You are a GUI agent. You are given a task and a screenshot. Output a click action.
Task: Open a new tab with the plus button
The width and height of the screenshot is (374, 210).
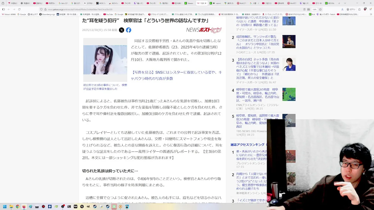pyautogui.click(x=339, y=3)
